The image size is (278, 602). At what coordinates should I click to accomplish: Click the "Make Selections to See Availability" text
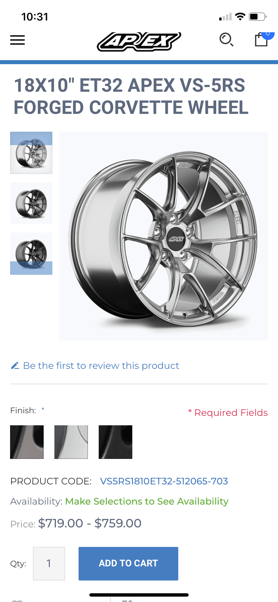[147, 502]
